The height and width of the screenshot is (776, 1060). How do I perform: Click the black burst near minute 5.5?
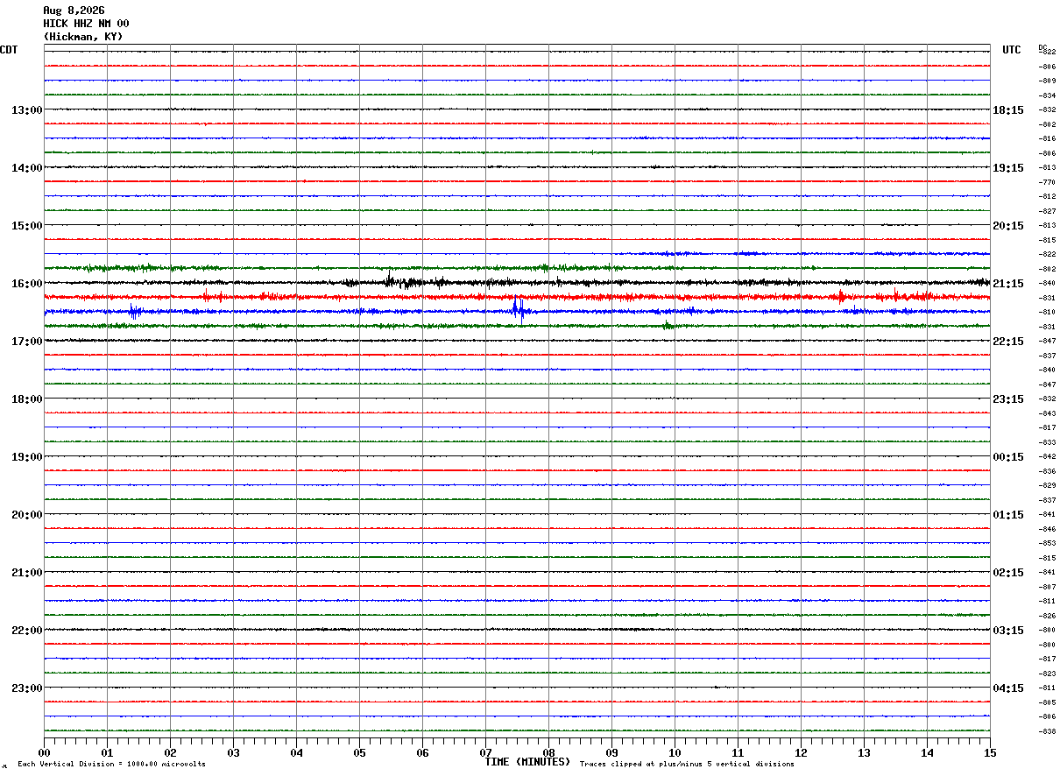pos(391,280)
